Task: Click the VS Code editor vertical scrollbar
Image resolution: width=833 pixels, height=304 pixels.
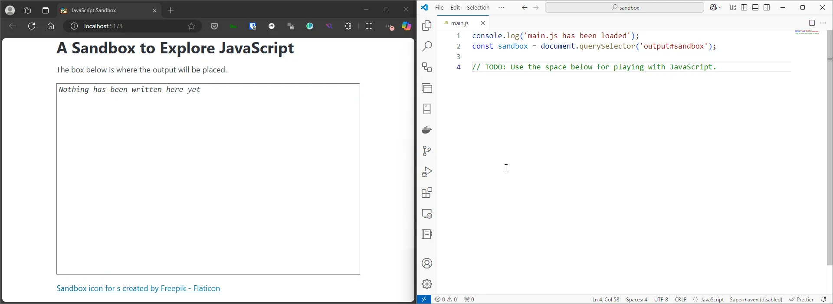Action: click(830, 147)
